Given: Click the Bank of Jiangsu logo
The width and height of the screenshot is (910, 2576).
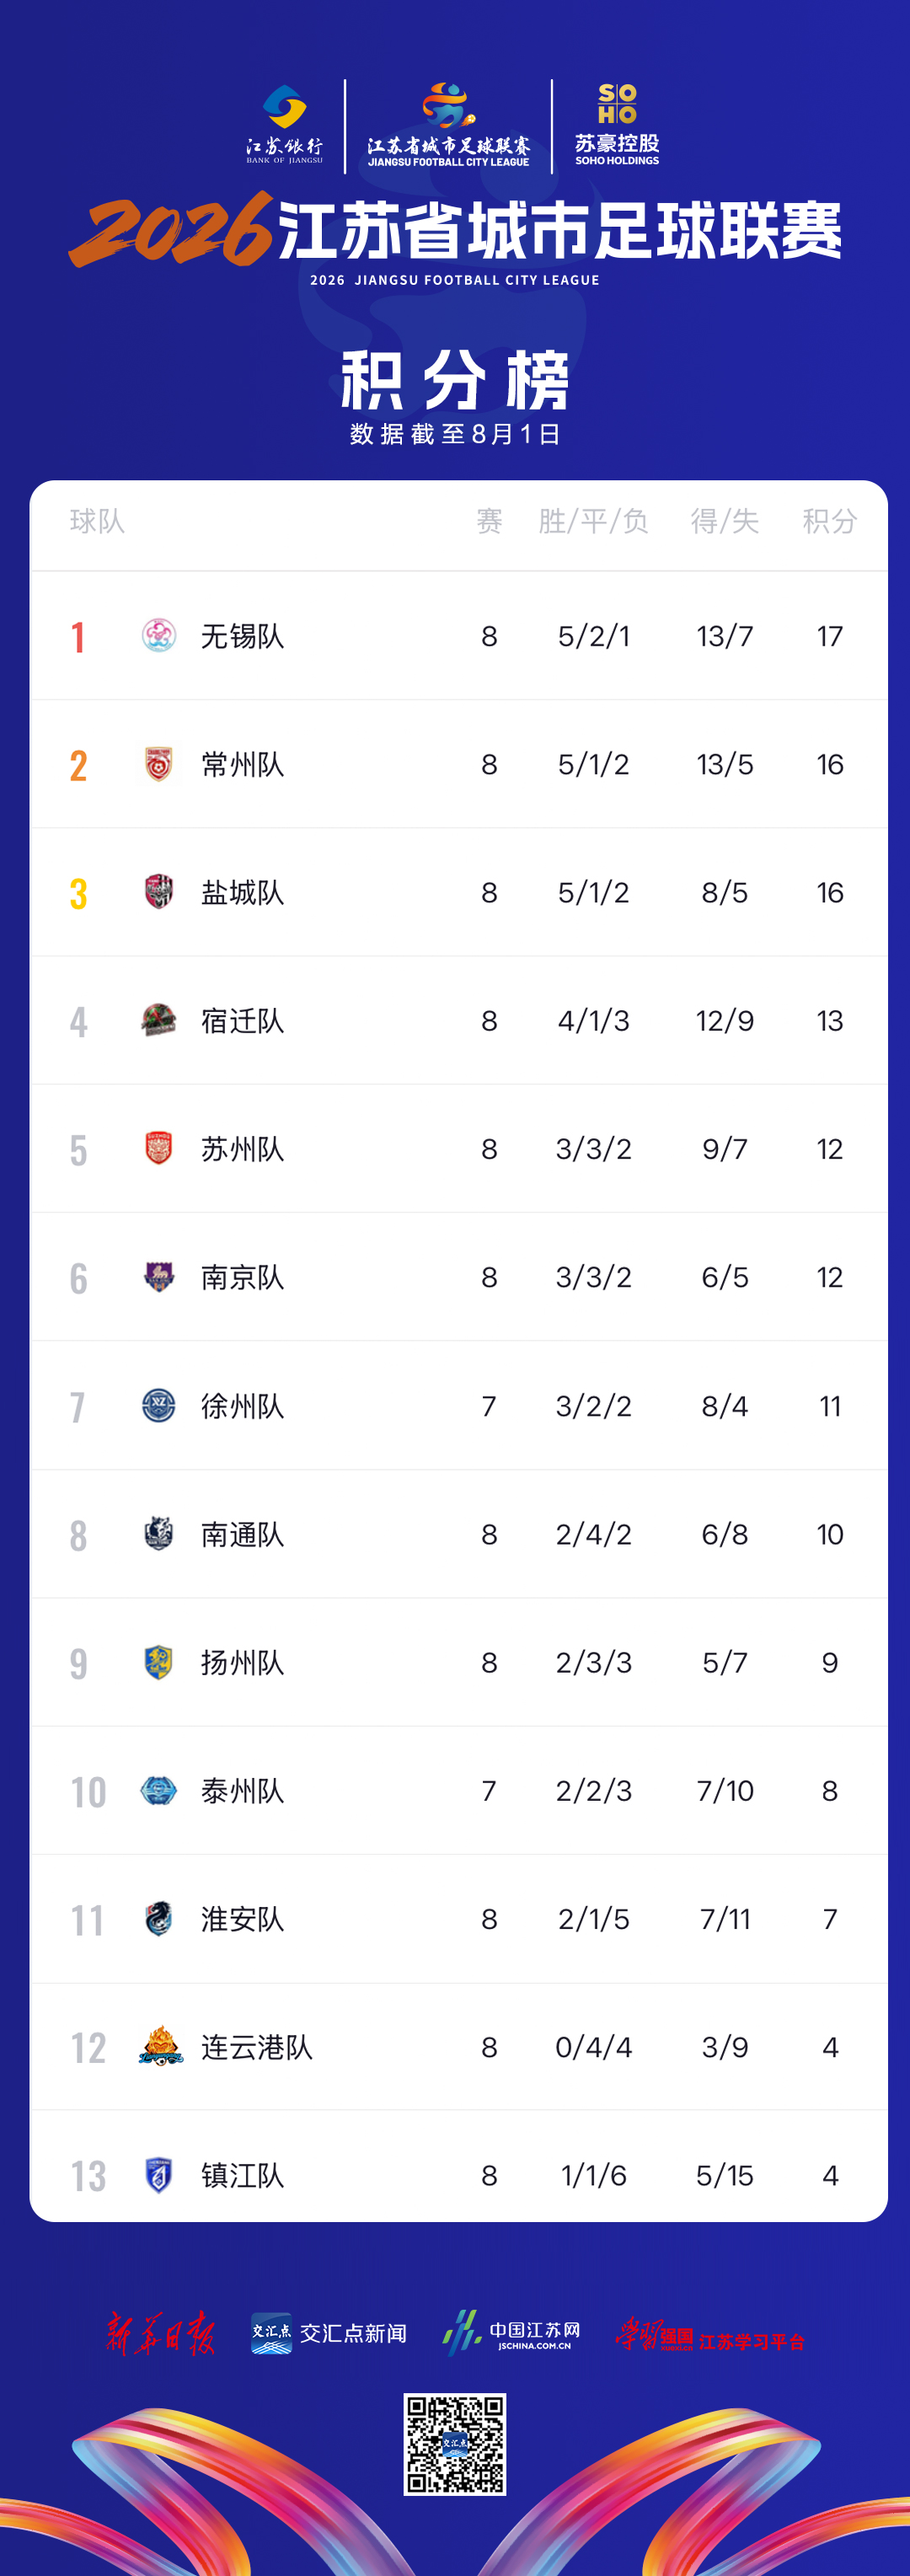Looking at the screenshot, I should tap(285, 124).
